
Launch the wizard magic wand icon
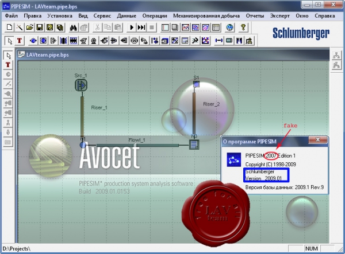tap(20, 28)
